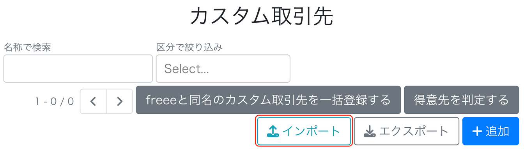Click the 得意先を判定する button
This screenshot has width=524, height=151.
coord(461,100)
